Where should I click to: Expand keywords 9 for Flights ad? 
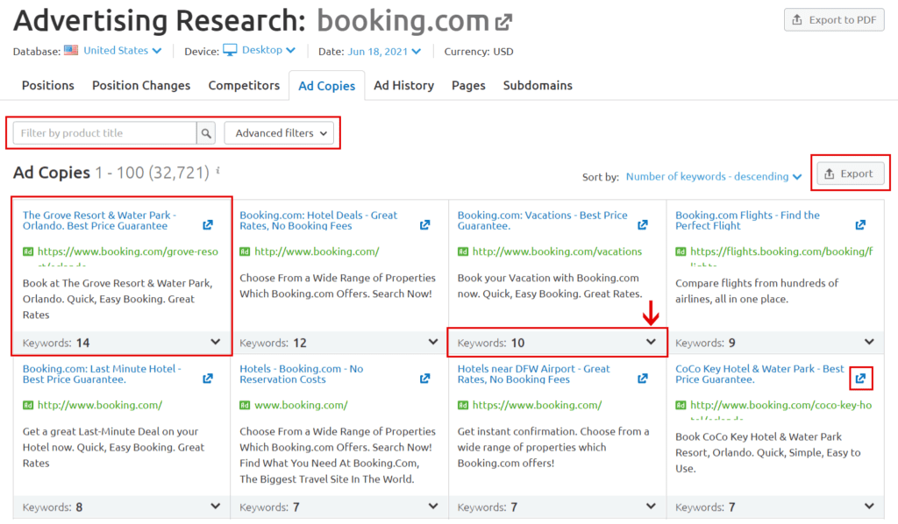click(869, 342)
